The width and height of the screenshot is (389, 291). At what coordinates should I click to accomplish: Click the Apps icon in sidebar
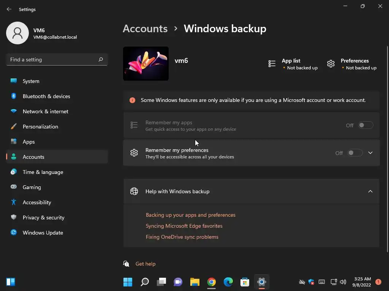14,142
